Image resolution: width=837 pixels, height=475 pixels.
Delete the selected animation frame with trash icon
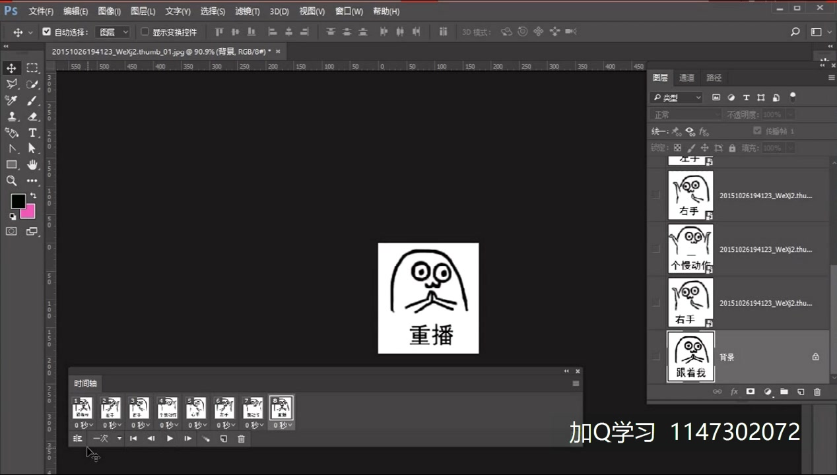tap(242, 439)
